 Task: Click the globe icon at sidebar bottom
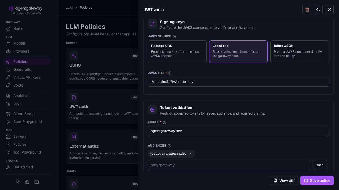(x=27, y=182)
